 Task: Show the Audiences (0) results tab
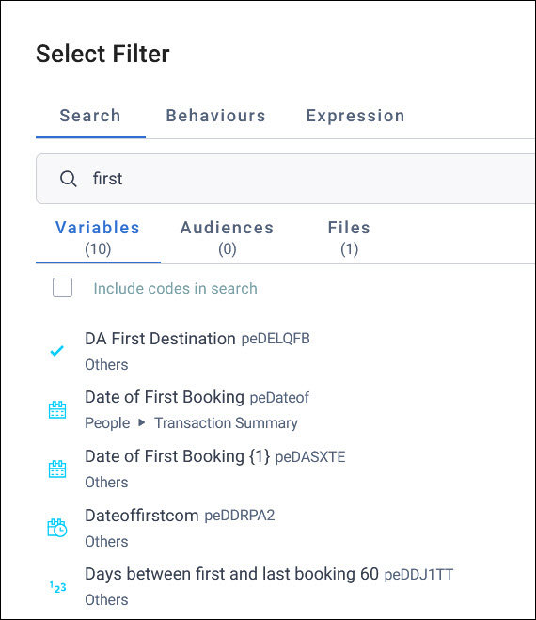tap(228, 238)
